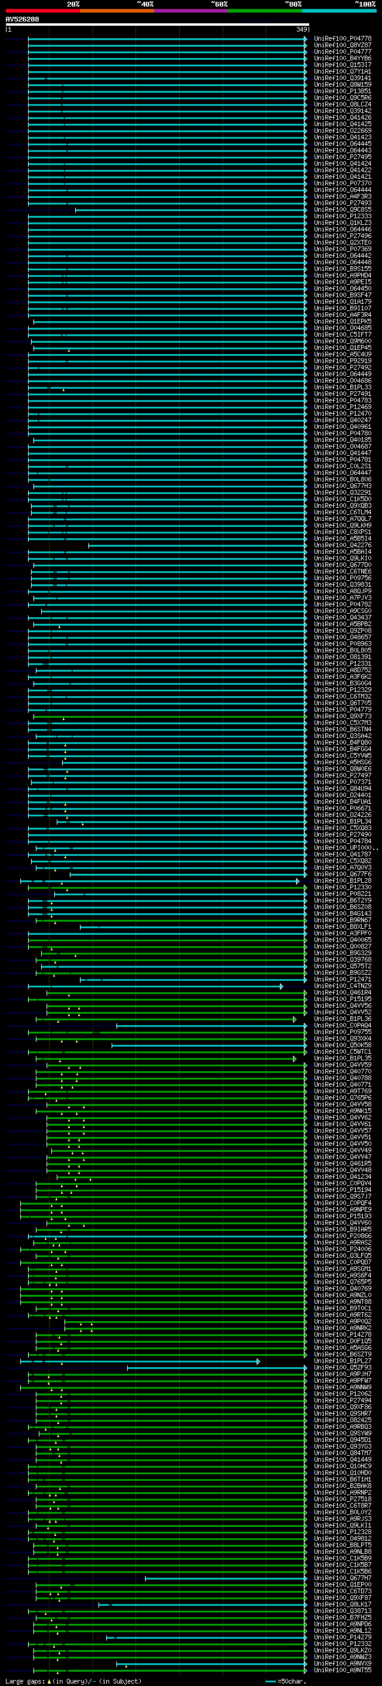The height and width of the screenshot is (1686, 382).
Task: Select label UniRef100_A7Q0V3
Action: (343, 867)
